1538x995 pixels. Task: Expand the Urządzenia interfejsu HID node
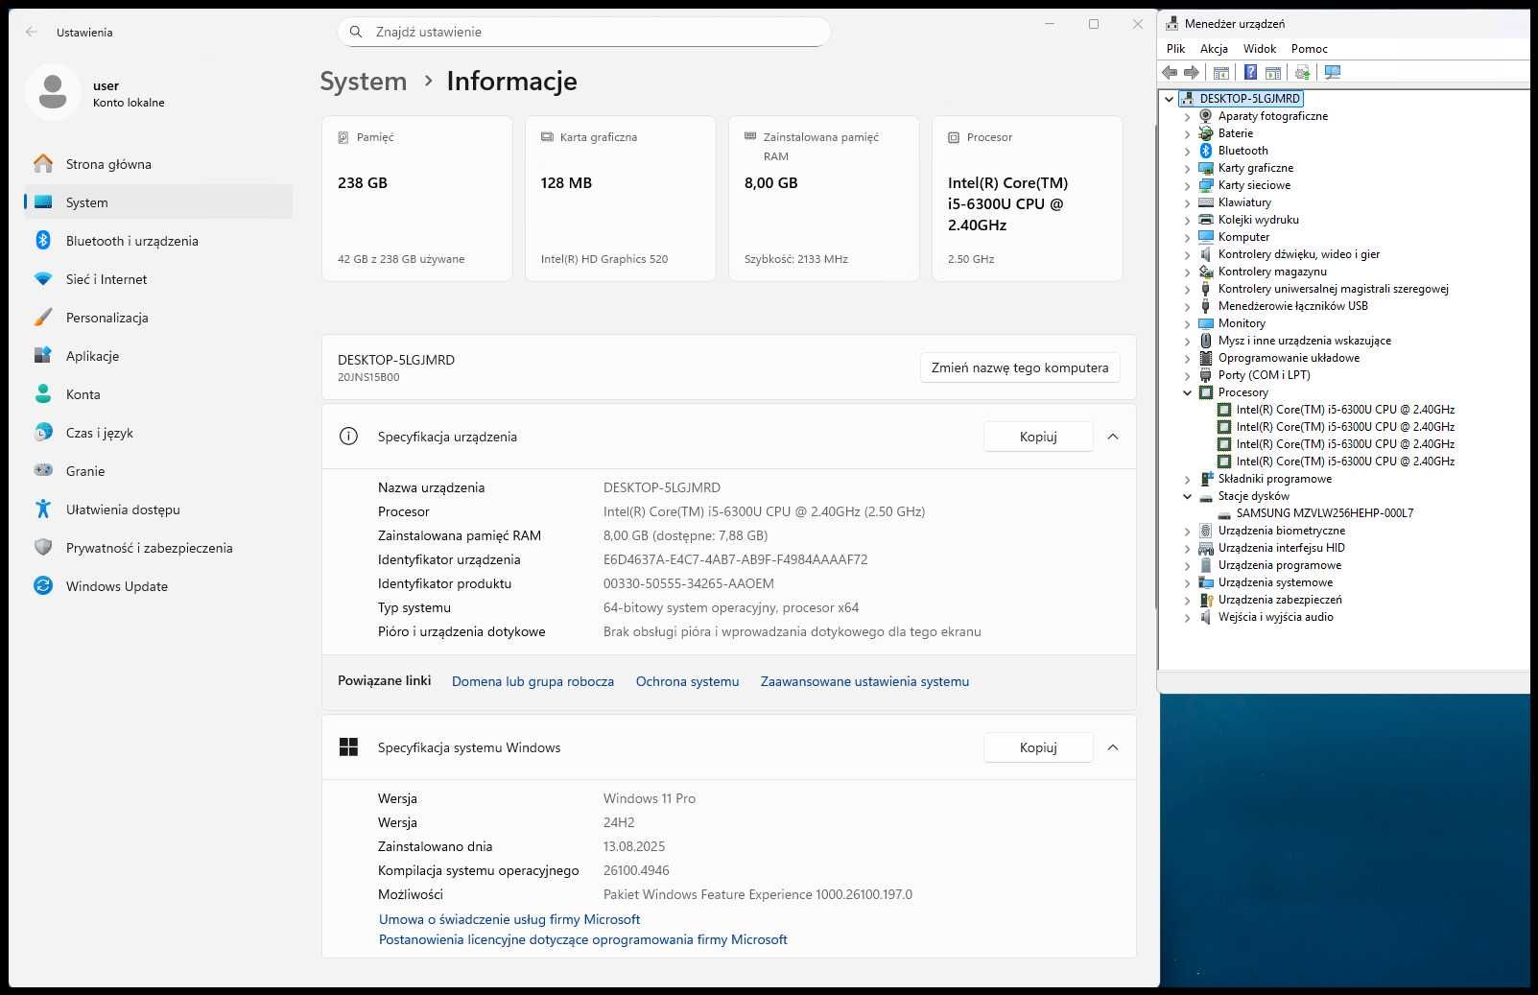point(1187,548)
